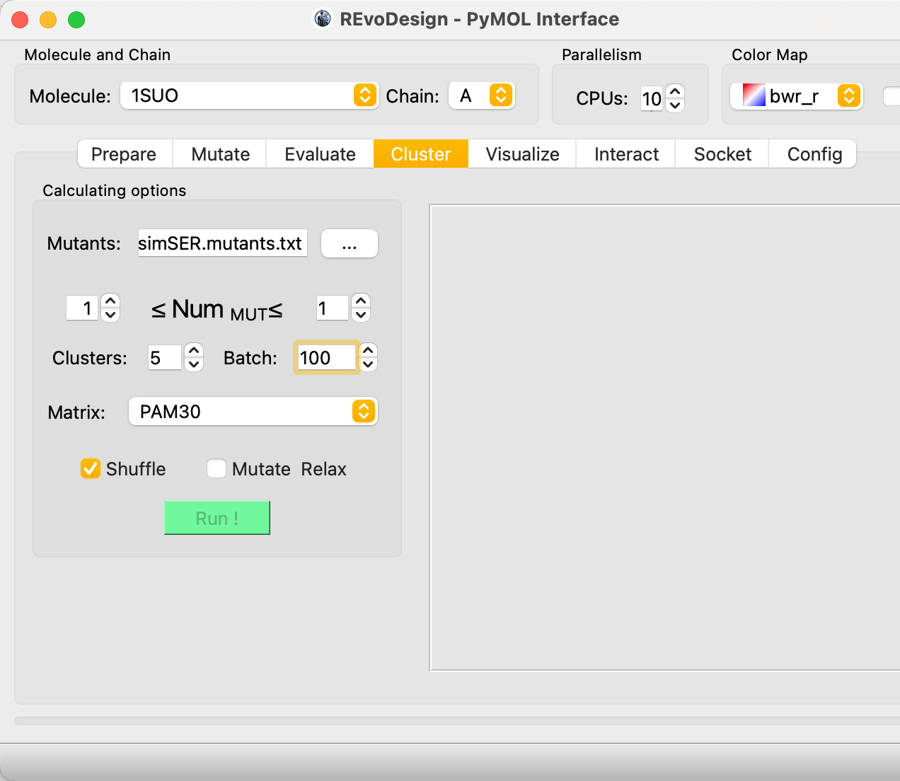
Task: Decrement maximum Num MUT value
Action: click(x=361, y=315)
